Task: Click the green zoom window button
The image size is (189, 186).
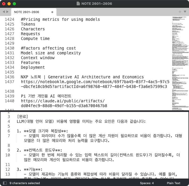Action: pyautogui.click(x=14, y=4)
